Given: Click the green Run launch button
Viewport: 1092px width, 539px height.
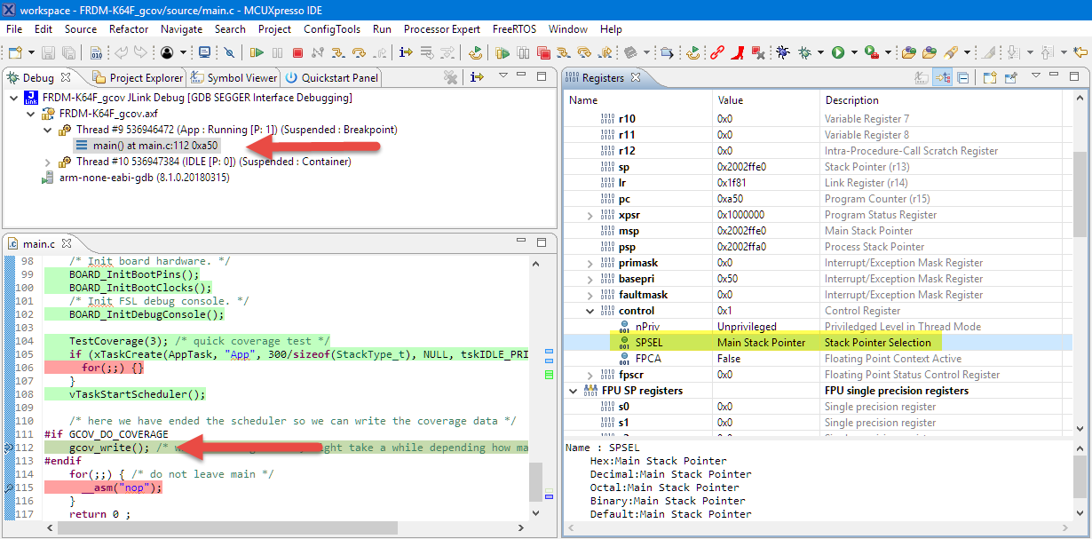Looking at the screenshot, I should click(837, 52).
